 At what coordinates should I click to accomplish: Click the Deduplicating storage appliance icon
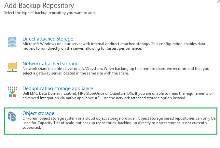[x=12, y=92]
